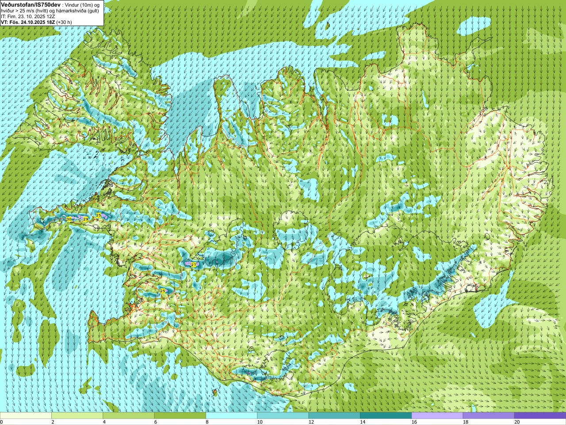
Task: Click the pale yellow 0–2 m/s legend swatch
Action: point(26,416)
